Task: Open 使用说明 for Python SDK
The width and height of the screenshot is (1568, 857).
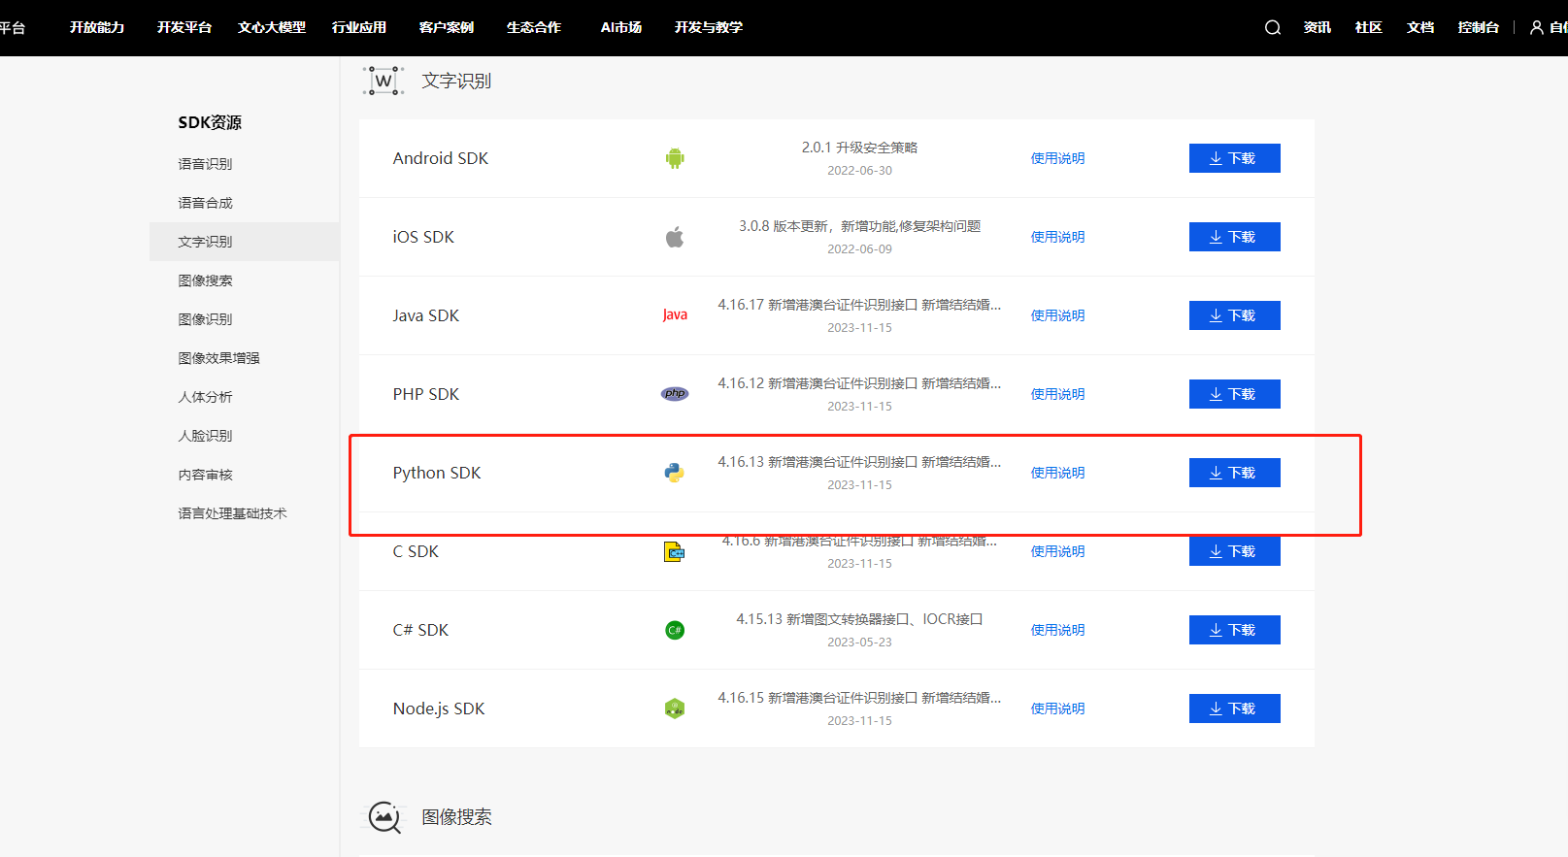Action: tap(1057, 473)
